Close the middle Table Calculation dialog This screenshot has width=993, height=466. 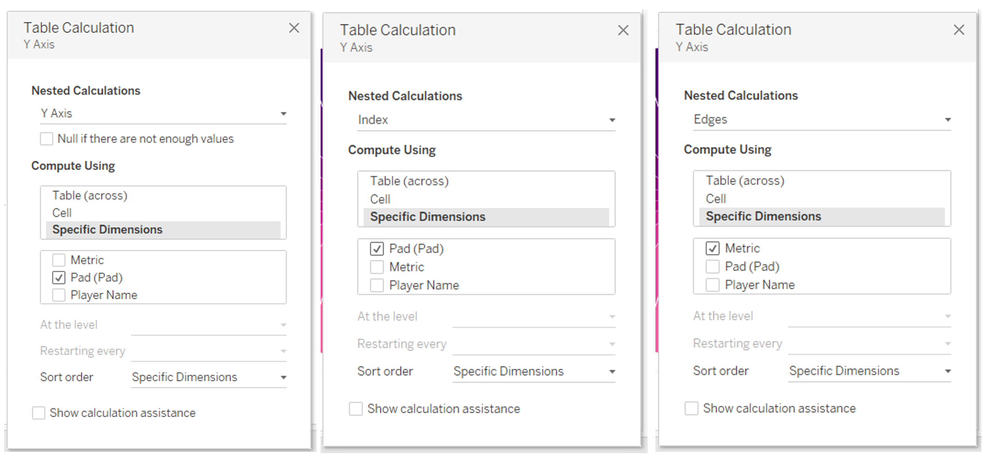(x=623, y=30)
